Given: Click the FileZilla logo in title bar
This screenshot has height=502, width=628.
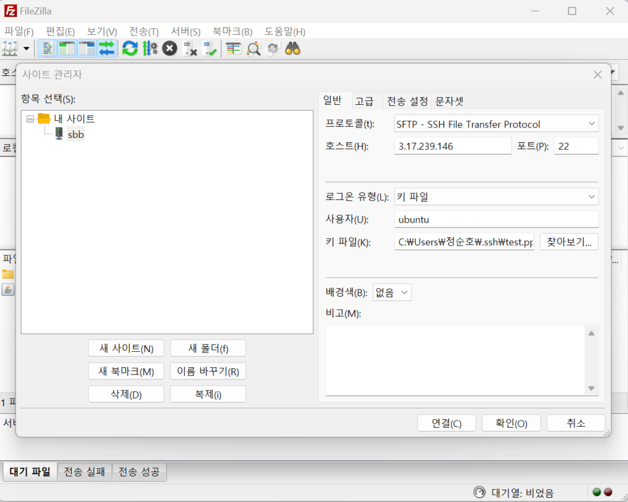Looking at the screenshot, I should point(10,11).
